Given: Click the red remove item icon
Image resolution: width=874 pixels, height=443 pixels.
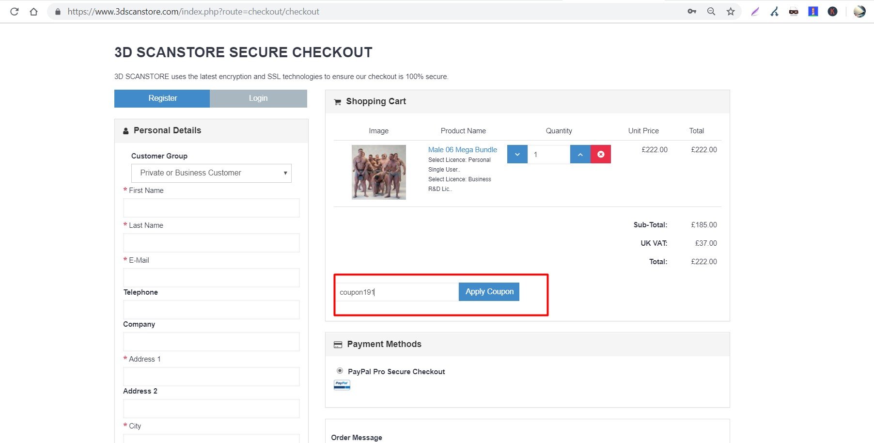Looking at the screenshot, I should [601, 154].
